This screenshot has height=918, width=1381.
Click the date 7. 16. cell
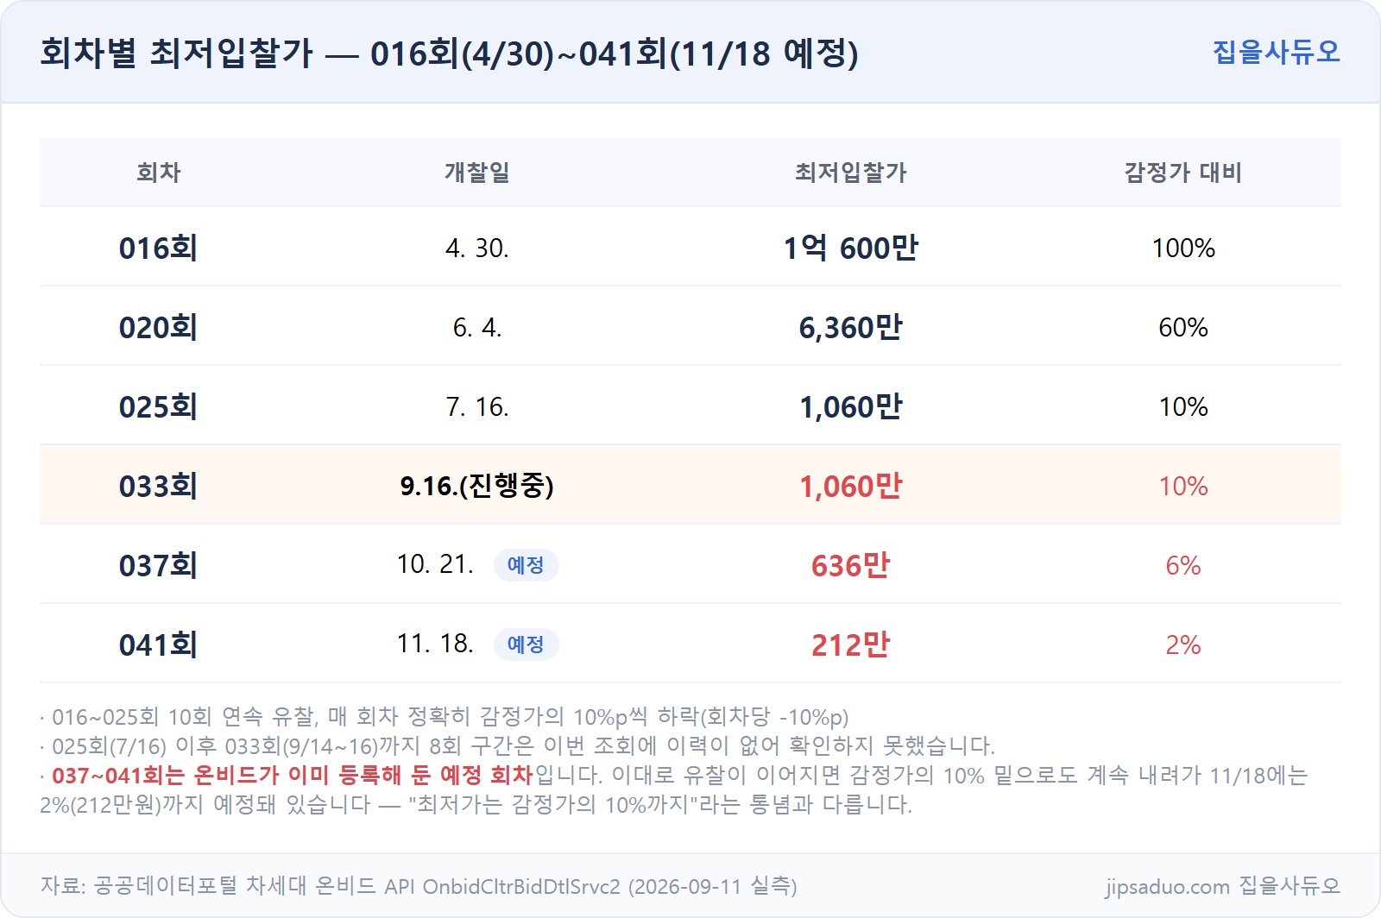[x=477, y=407]
